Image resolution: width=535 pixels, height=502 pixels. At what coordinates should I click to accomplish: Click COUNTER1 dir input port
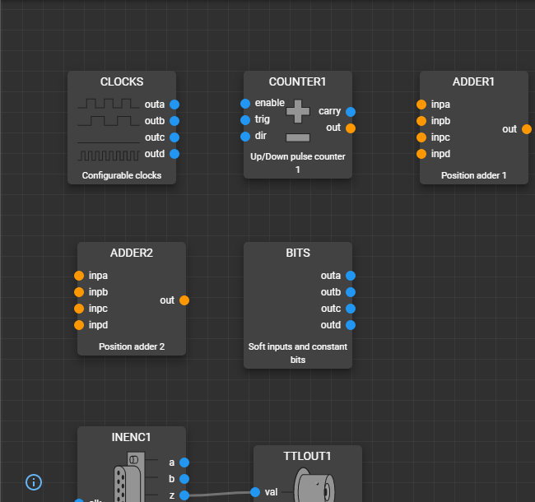pyautogui.click(x=245, y=137)
